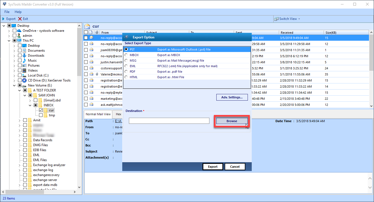Click the Local Disk (C:) drive icon
This screenshot has width=374, height=202.
[24, 75]
